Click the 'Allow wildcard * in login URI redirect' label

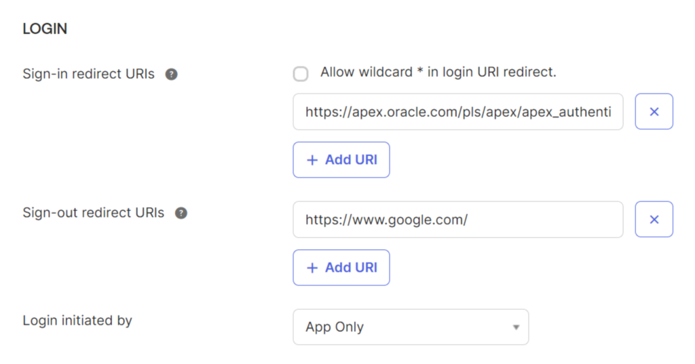coord(438,72)
